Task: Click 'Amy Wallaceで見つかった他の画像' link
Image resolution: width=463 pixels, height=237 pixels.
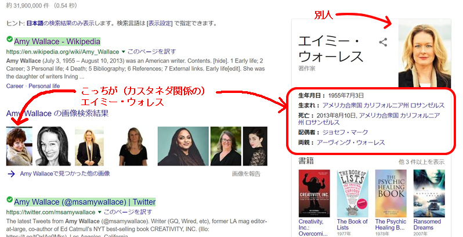Action: [65, 174]
